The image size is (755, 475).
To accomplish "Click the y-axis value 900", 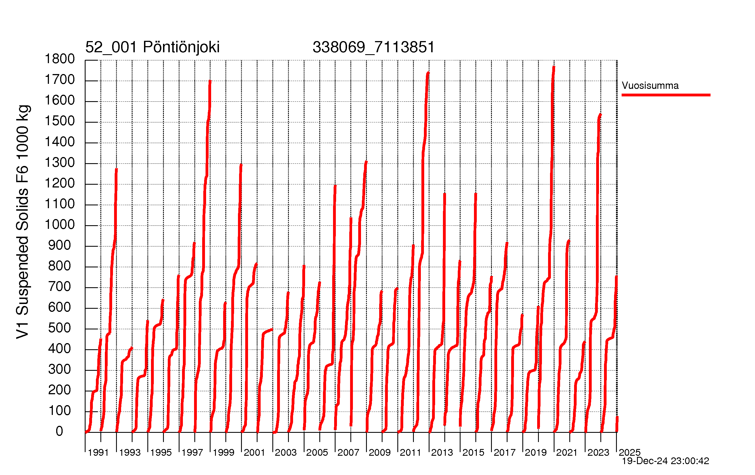I will pyautogui.click(x=60, y=245).
